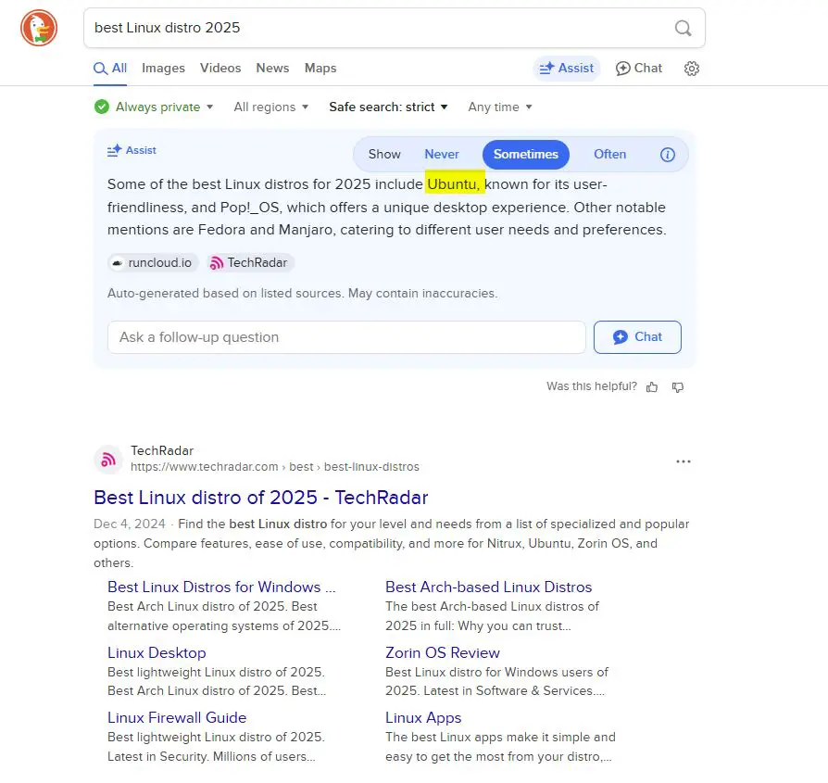Switch to the Maps tab
The width and height of the screenshot is (828, 783).
point(320,69)
